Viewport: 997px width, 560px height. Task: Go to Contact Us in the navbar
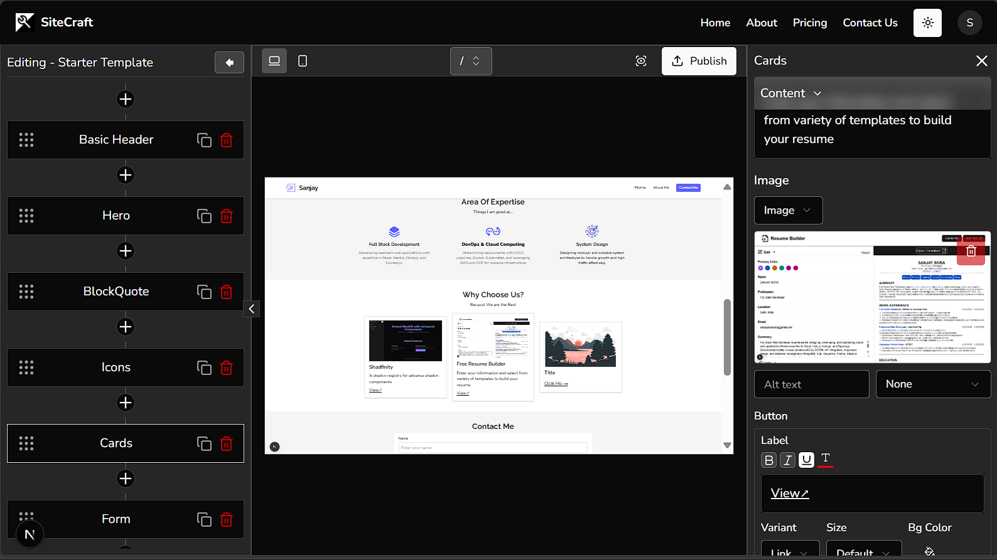tap(870, 23)
